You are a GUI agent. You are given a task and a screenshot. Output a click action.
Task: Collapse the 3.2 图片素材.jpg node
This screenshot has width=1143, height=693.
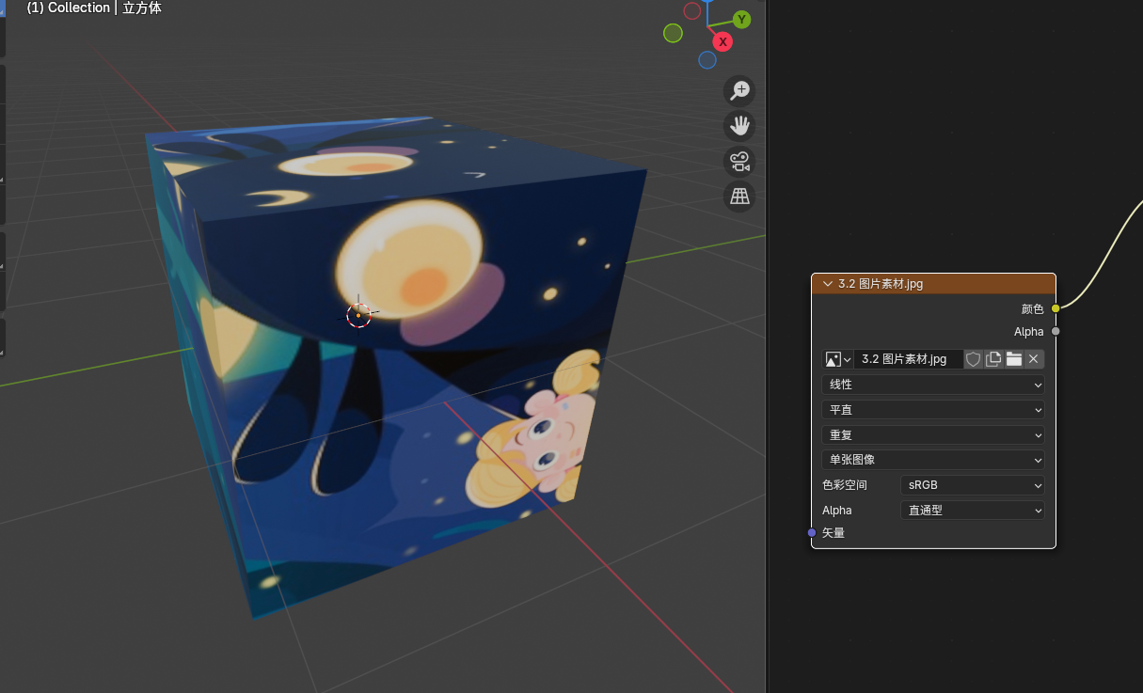[x=828, y=284]
